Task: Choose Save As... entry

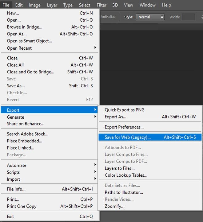Action: point(50,86)
